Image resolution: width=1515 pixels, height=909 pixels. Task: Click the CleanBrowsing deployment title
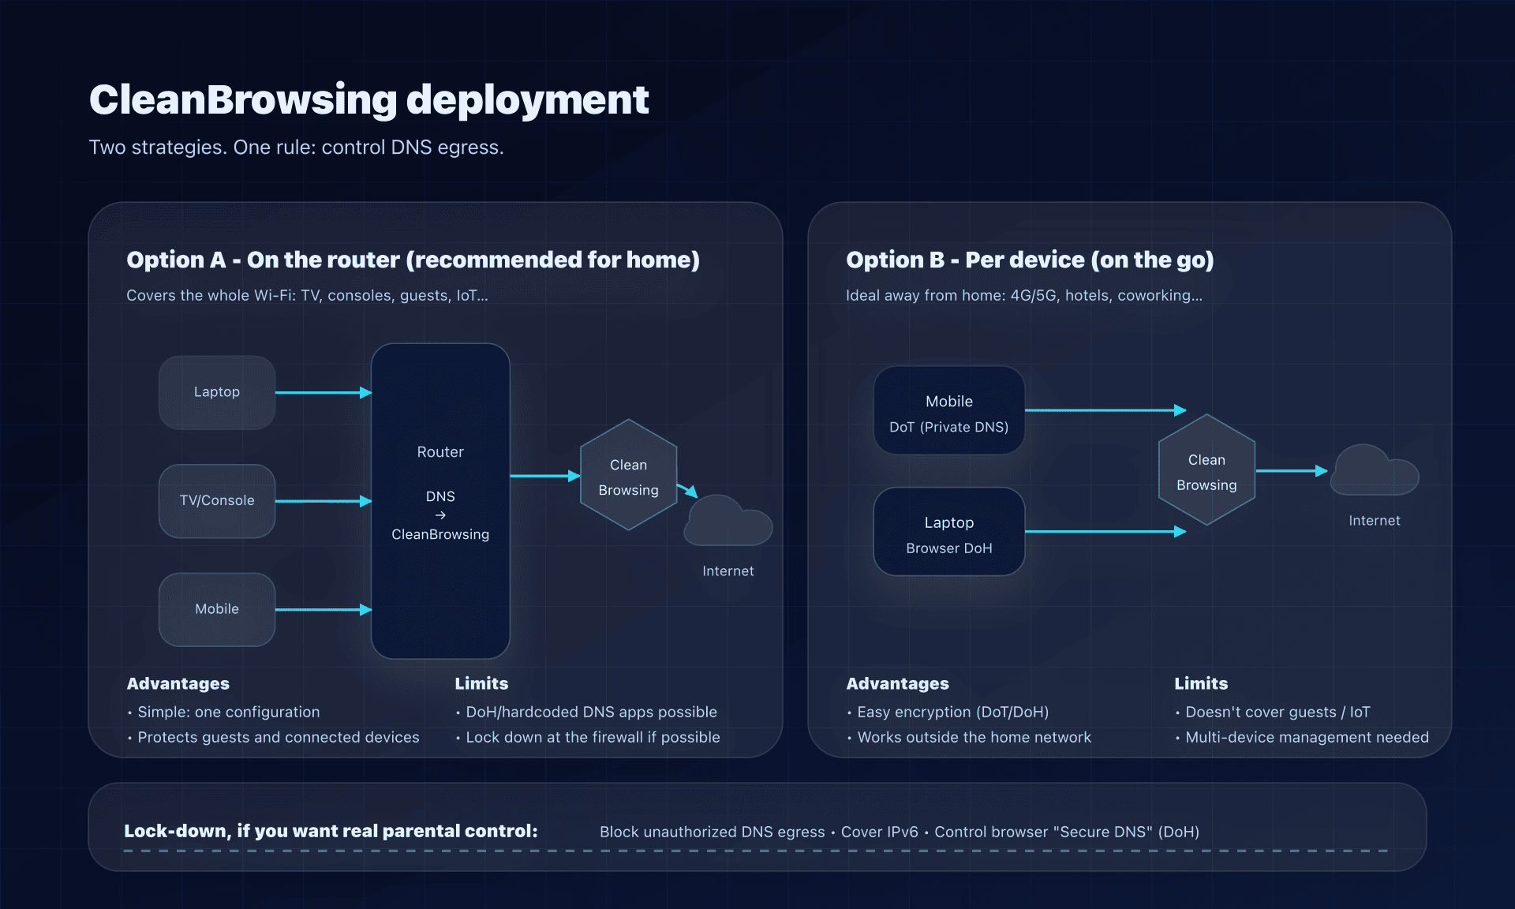pyautogui.click(x=368, y=98)
